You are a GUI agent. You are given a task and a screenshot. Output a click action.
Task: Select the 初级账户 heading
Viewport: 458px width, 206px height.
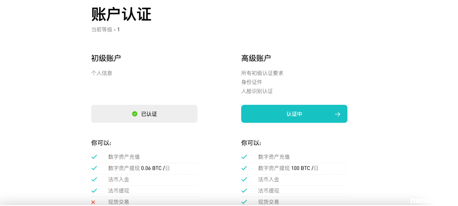click(106, 58)
